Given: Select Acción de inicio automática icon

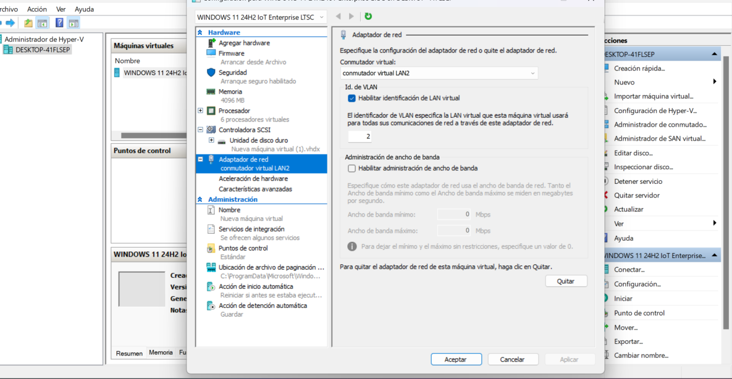Looking at the screenshot, I should click(211, 287).
